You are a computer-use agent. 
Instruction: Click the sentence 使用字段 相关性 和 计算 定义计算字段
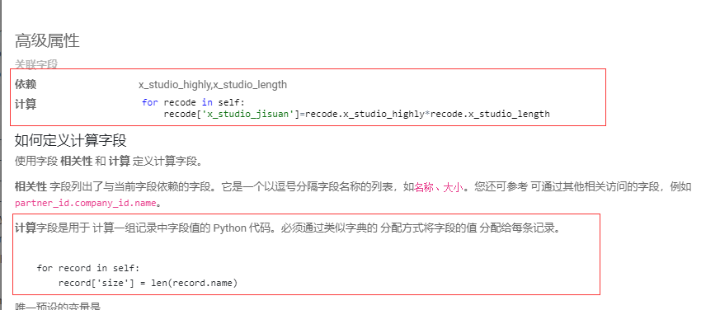108,162
